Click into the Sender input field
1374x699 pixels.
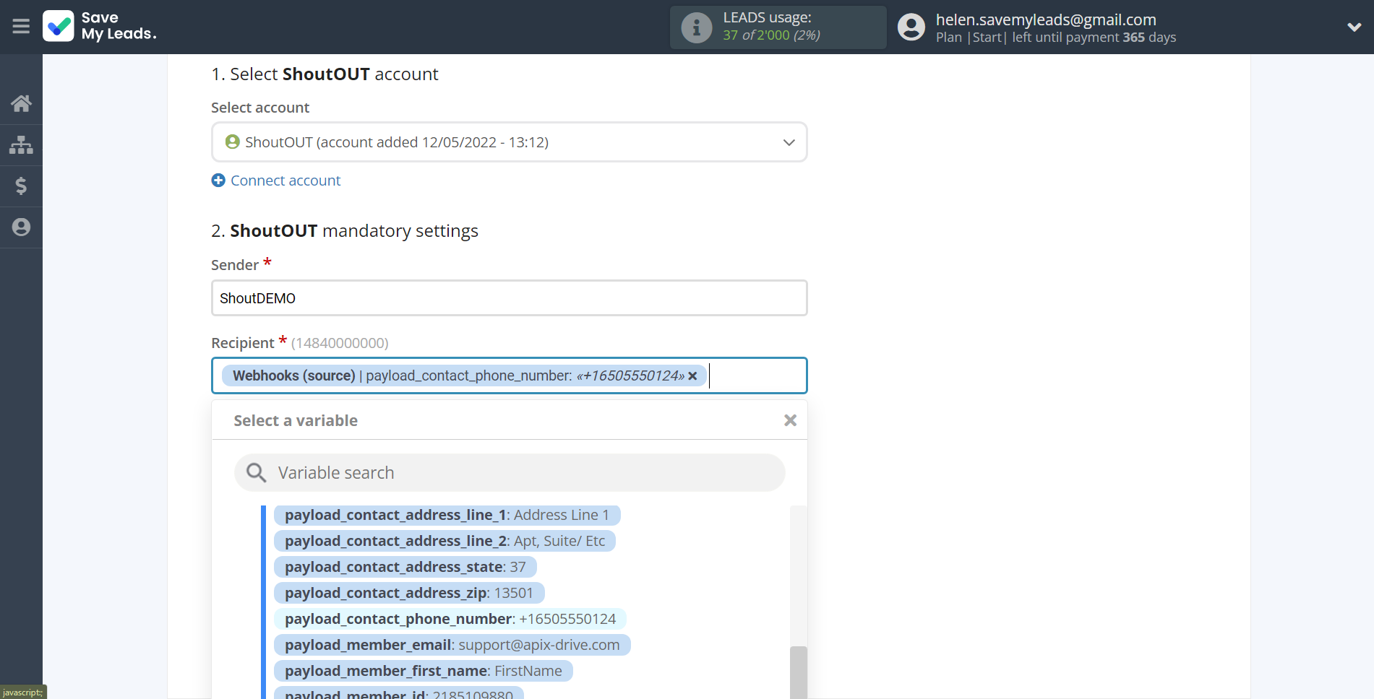tap(509, 298)
